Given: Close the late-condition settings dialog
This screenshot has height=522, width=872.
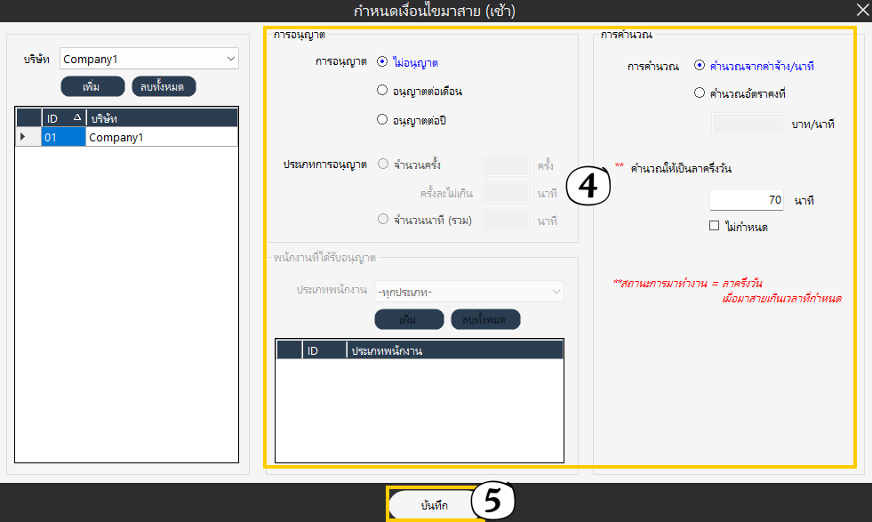Looking at the screenshot, I should click(861, 11).
